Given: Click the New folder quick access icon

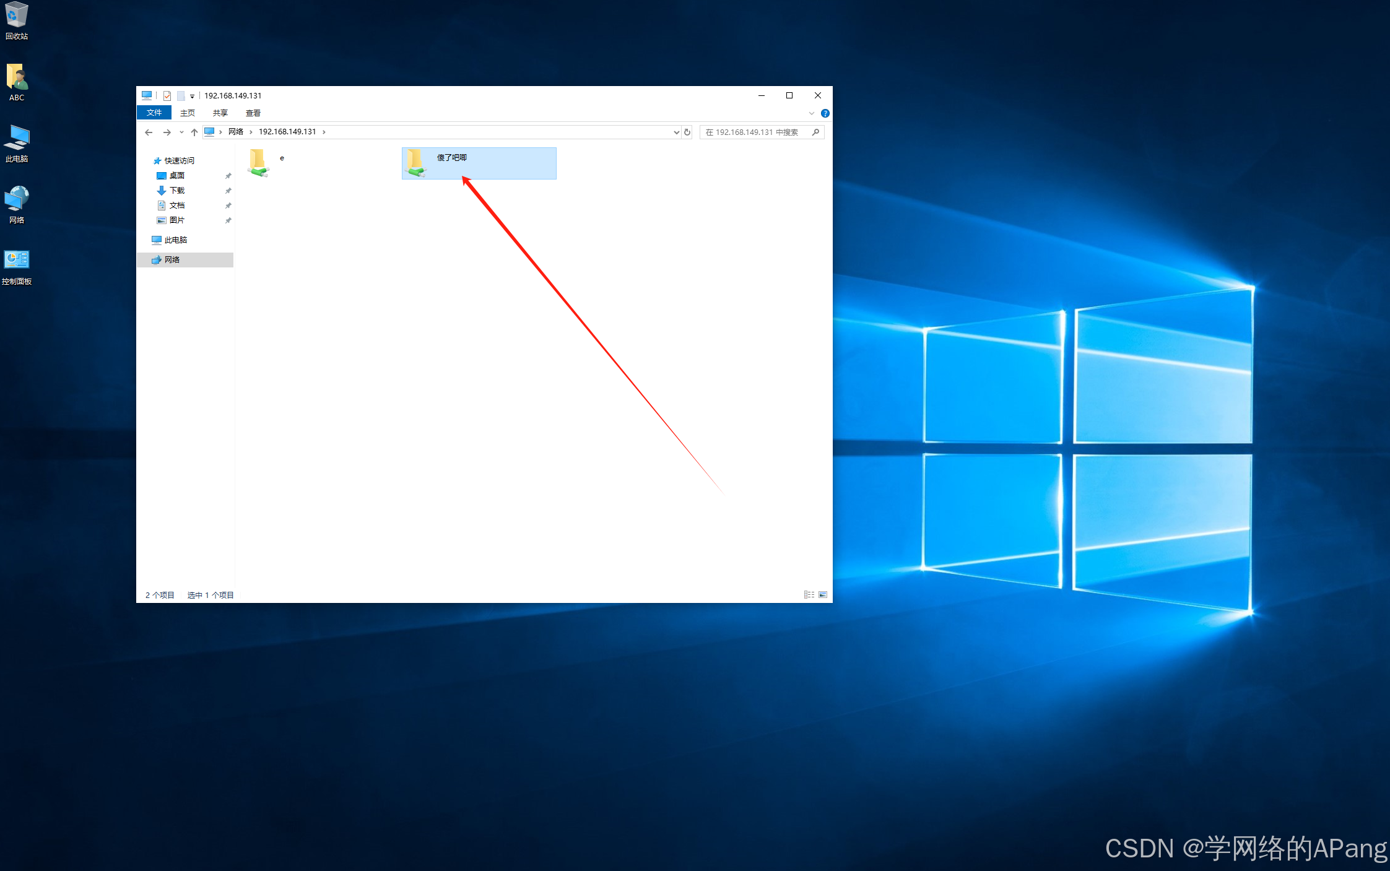Looking at the screenshot, I should tap(181, 96).
